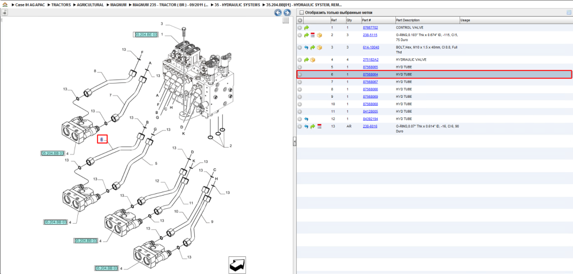Click blue back arrow for BOLT row

pyautogui.click(x=306, y=47)
